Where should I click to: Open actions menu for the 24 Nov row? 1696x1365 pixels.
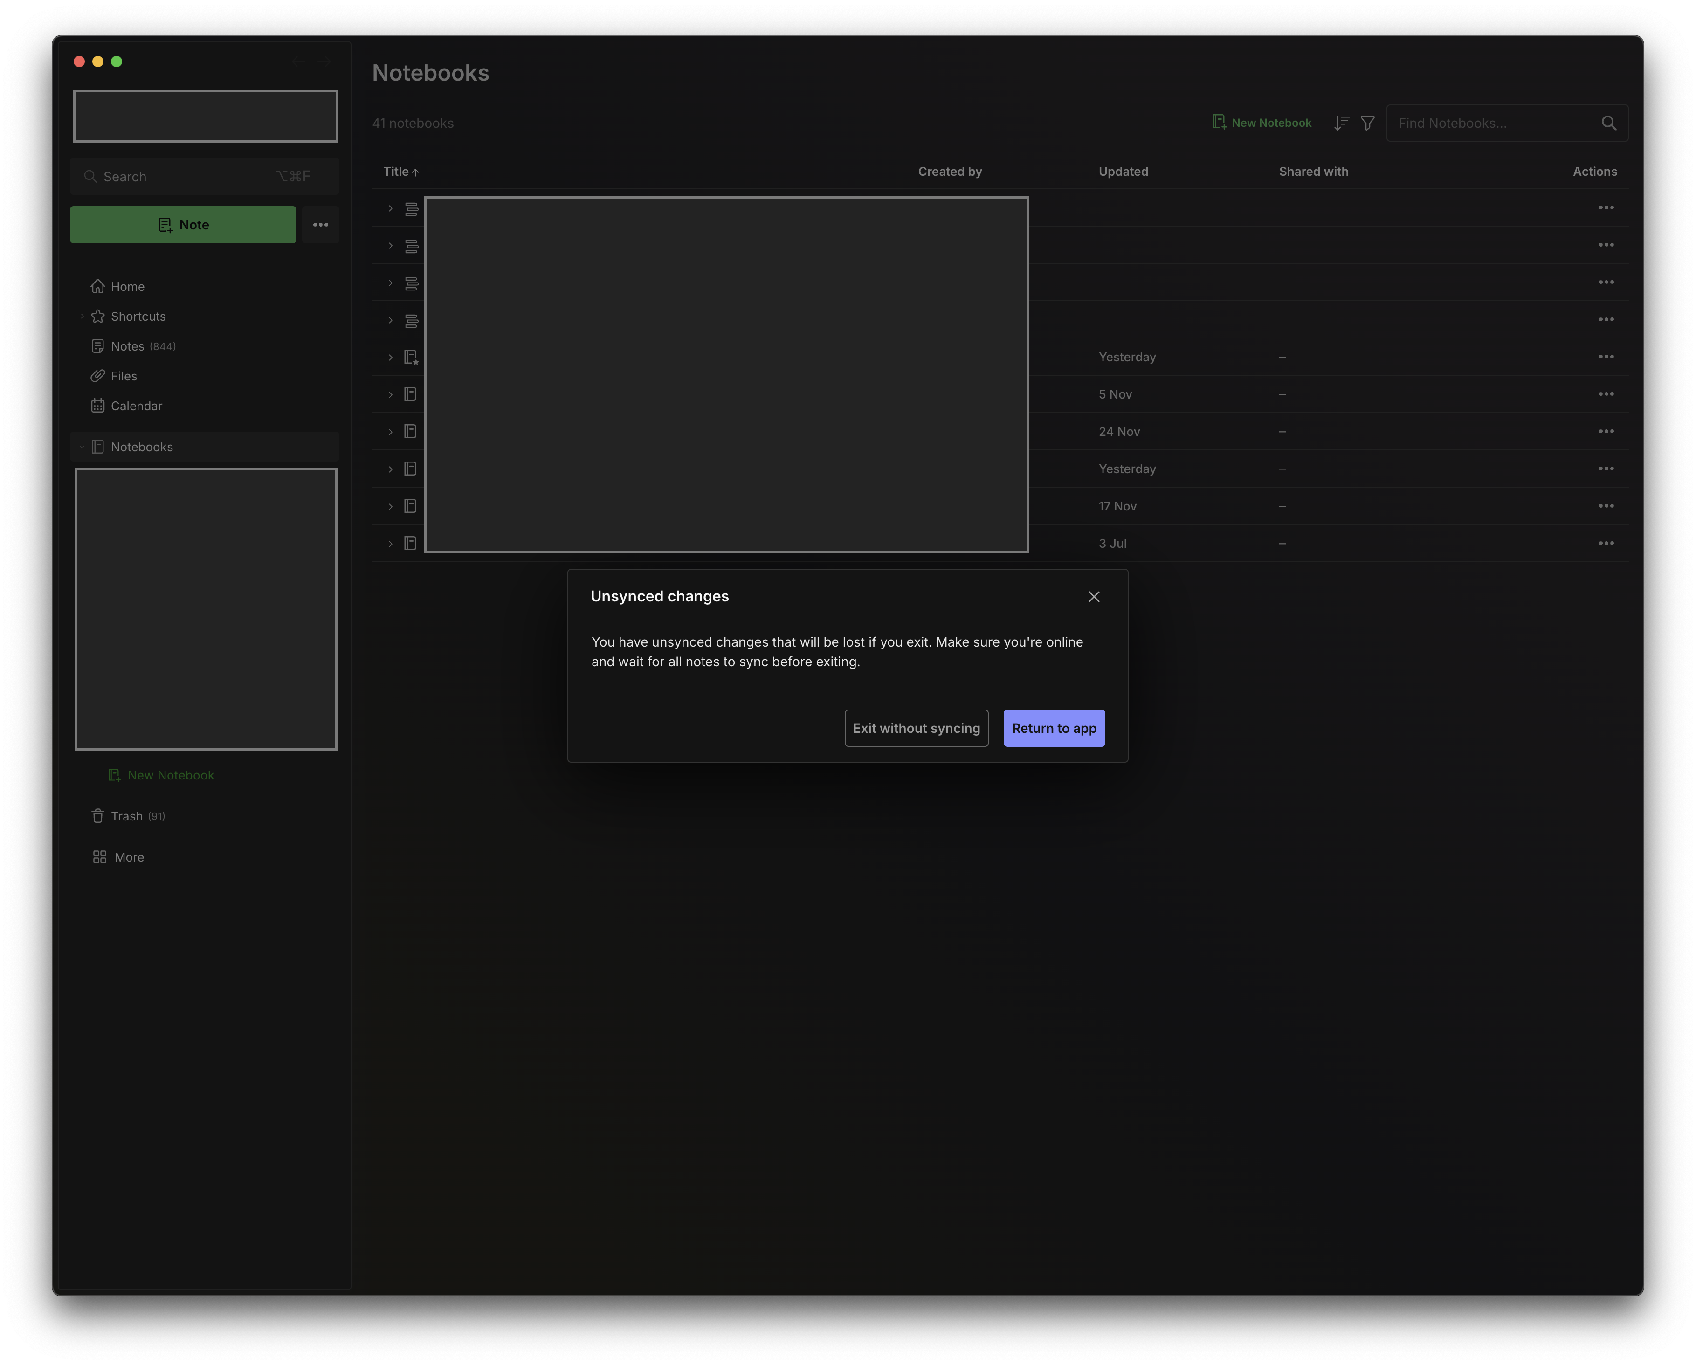coord(1606,431)
